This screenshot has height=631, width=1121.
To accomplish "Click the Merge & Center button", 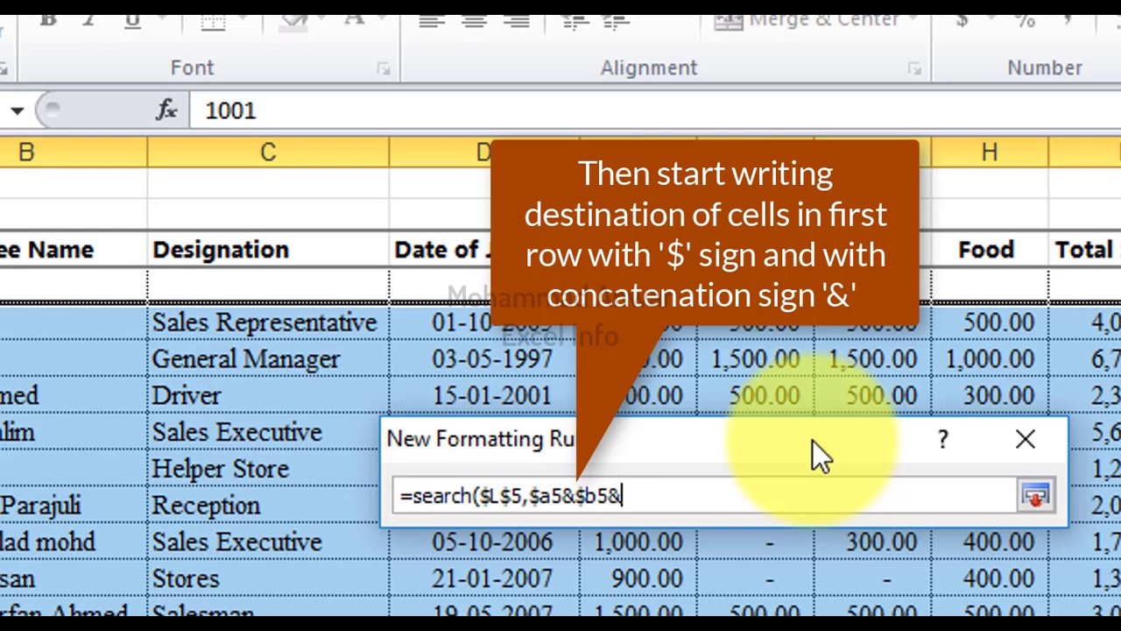I will pos(806,21).
